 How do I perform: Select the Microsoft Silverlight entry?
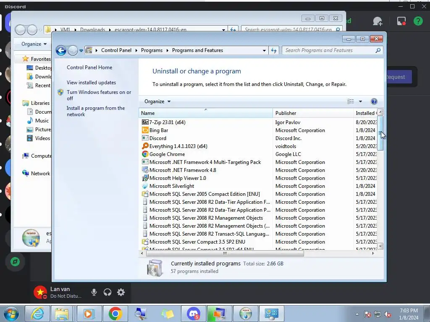(x=172, y=186)
